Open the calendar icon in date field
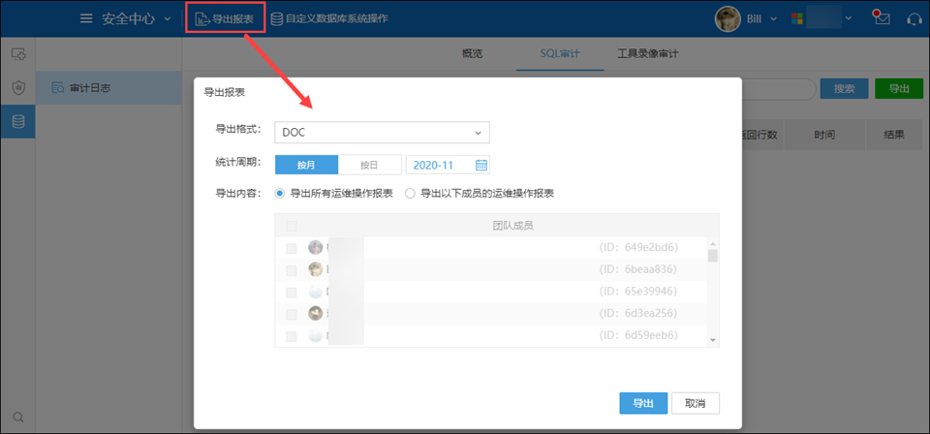This screenshot has width=930, height=434. point(481,165)
